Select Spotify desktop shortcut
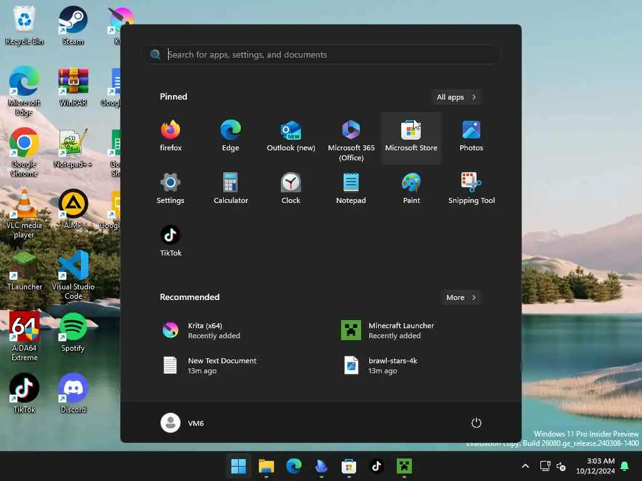This screenshot has width=642, height=481. click(x=73, y=333)
